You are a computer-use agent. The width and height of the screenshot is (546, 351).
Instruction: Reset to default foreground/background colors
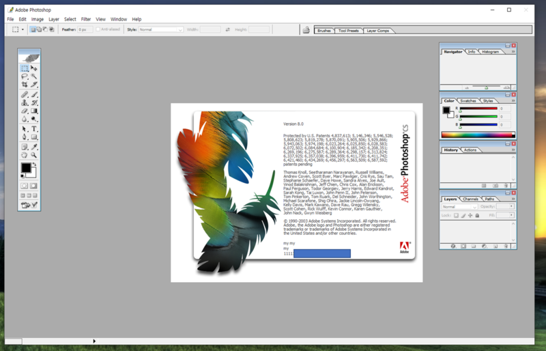23,176
